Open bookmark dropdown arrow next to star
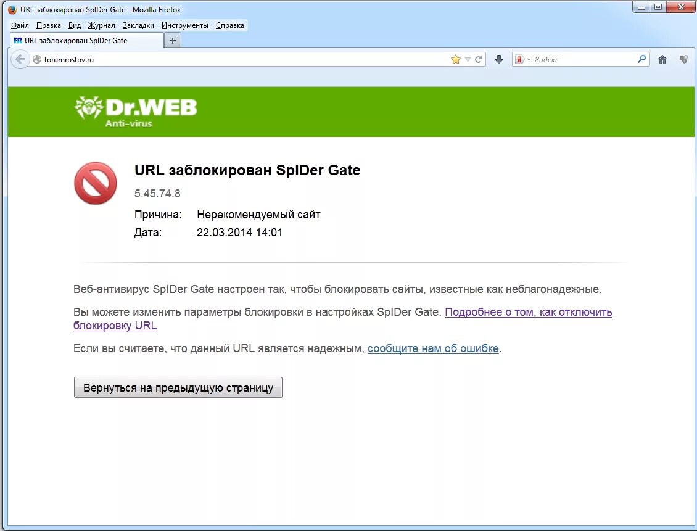 point(468,60)
